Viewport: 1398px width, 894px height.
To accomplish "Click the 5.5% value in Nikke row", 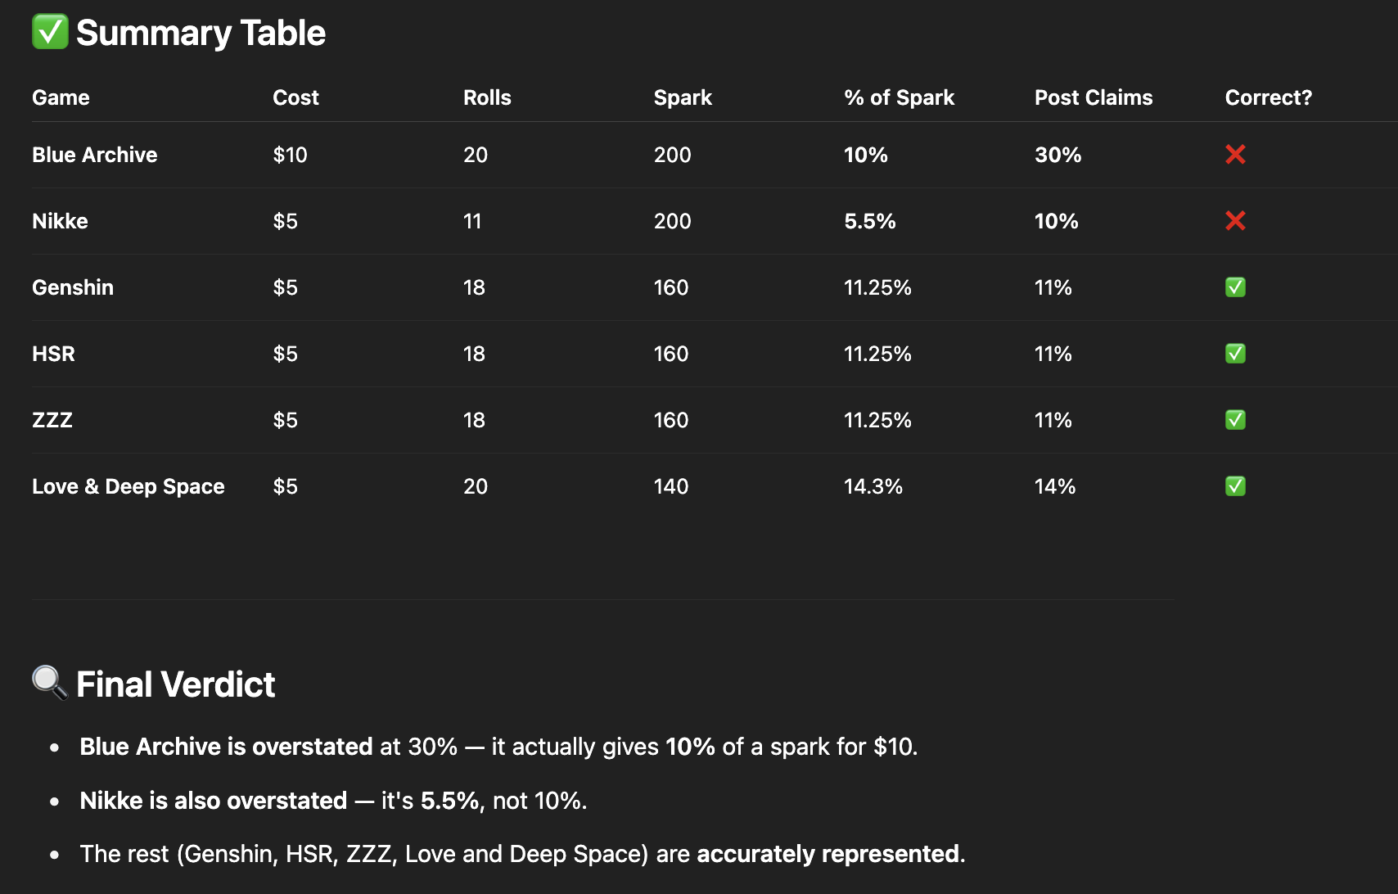I will click(869, 221).
